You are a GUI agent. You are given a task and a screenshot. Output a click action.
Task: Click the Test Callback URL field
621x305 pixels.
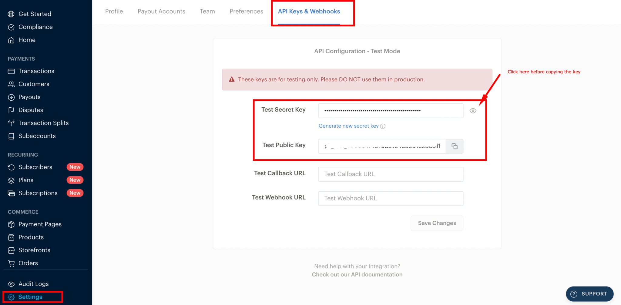tap(391, 174)
